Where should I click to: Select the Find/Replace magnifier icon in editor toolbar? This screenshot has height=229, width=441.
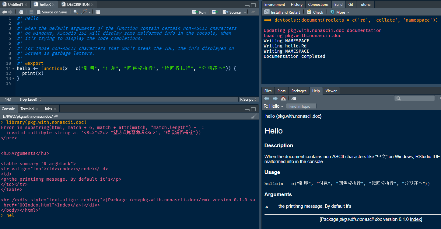tap(75, 12)
